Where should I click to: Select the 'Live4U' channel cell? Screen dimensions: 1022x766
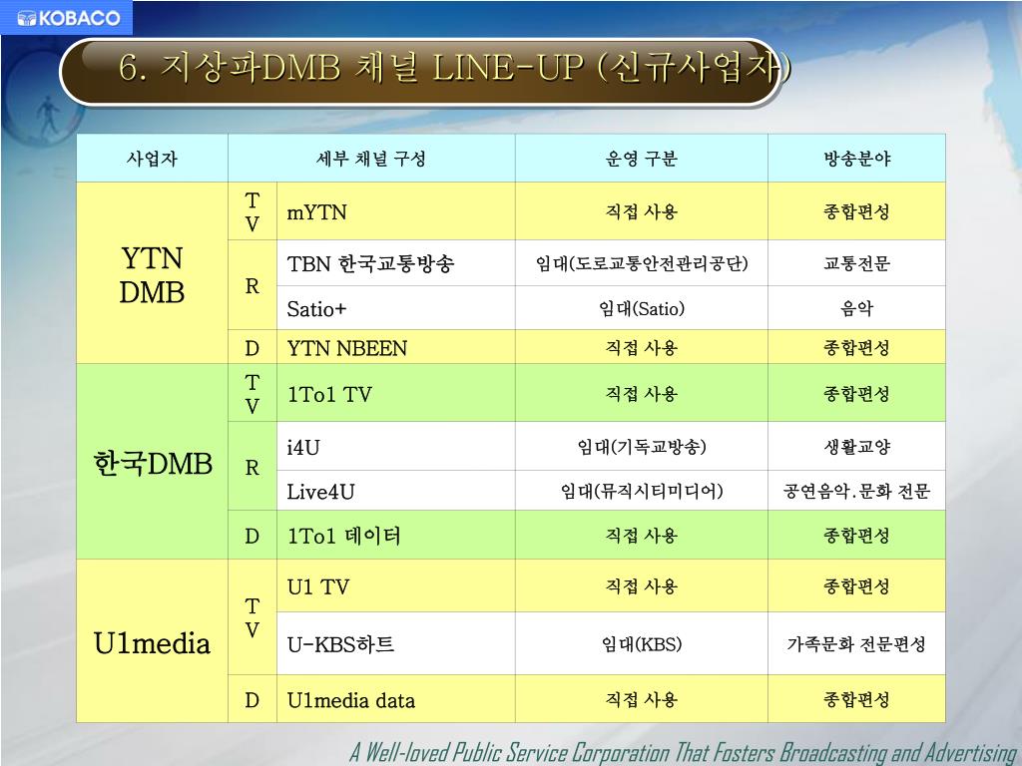(395, 491)
